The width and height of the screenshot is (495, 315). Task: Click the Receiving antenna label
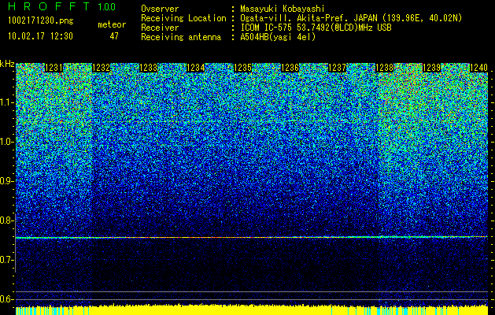tap(181, 37)
